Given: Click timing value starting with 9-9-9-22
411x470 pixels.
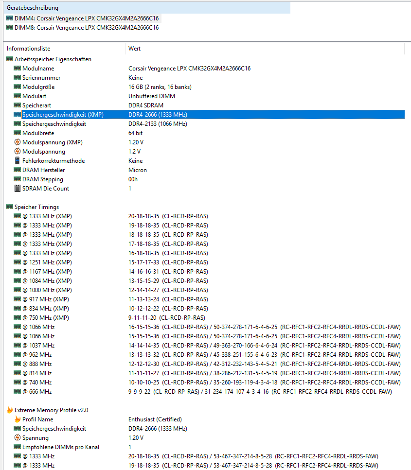Looking at the screenshot, I should pos(260,391).
